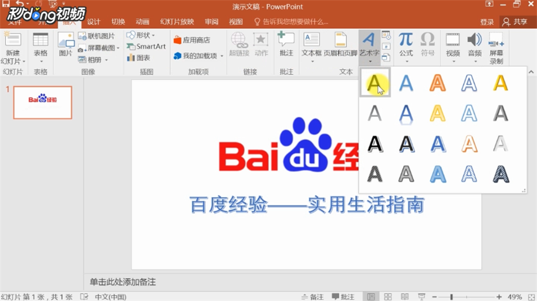
Task: Open the 公式 dropdown arrow
Action: (407, 62)
